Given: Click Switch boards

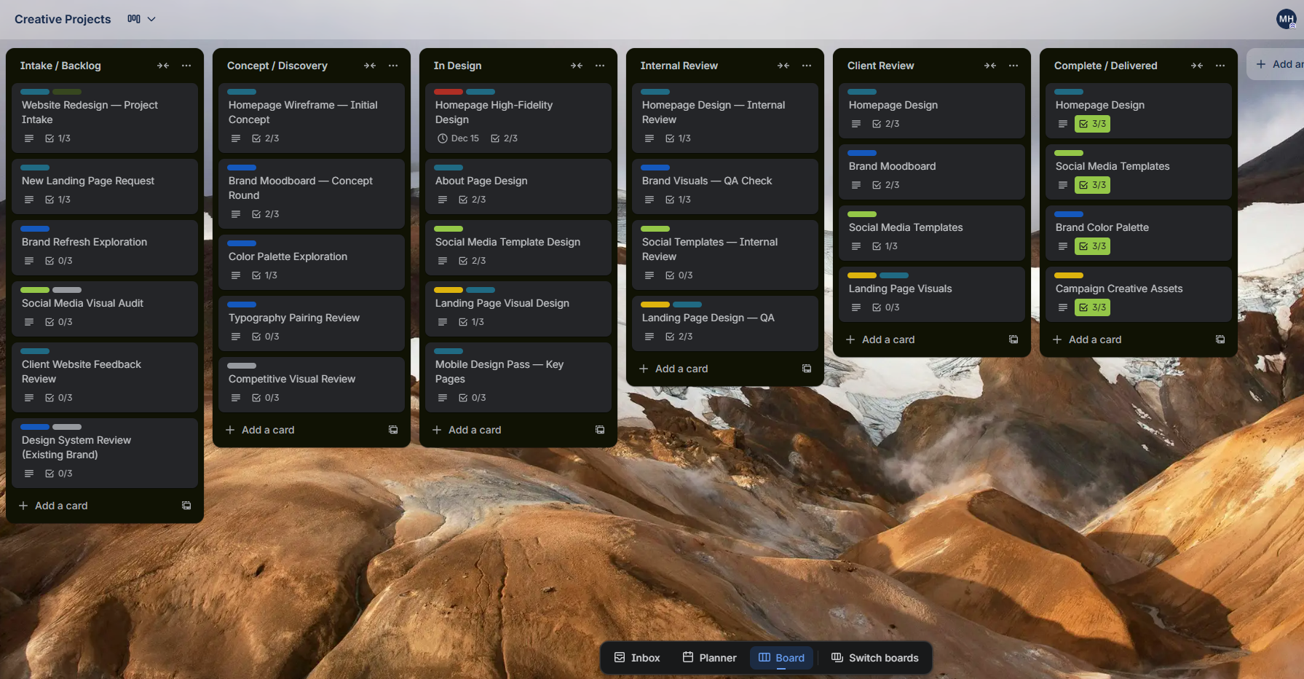Looking at the screenshot, I should pyautogui.click(x=875, y=658).
